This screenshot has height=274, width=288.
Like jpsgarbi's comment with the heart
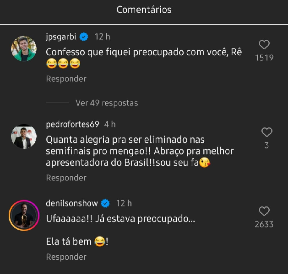tap(265, 45)
